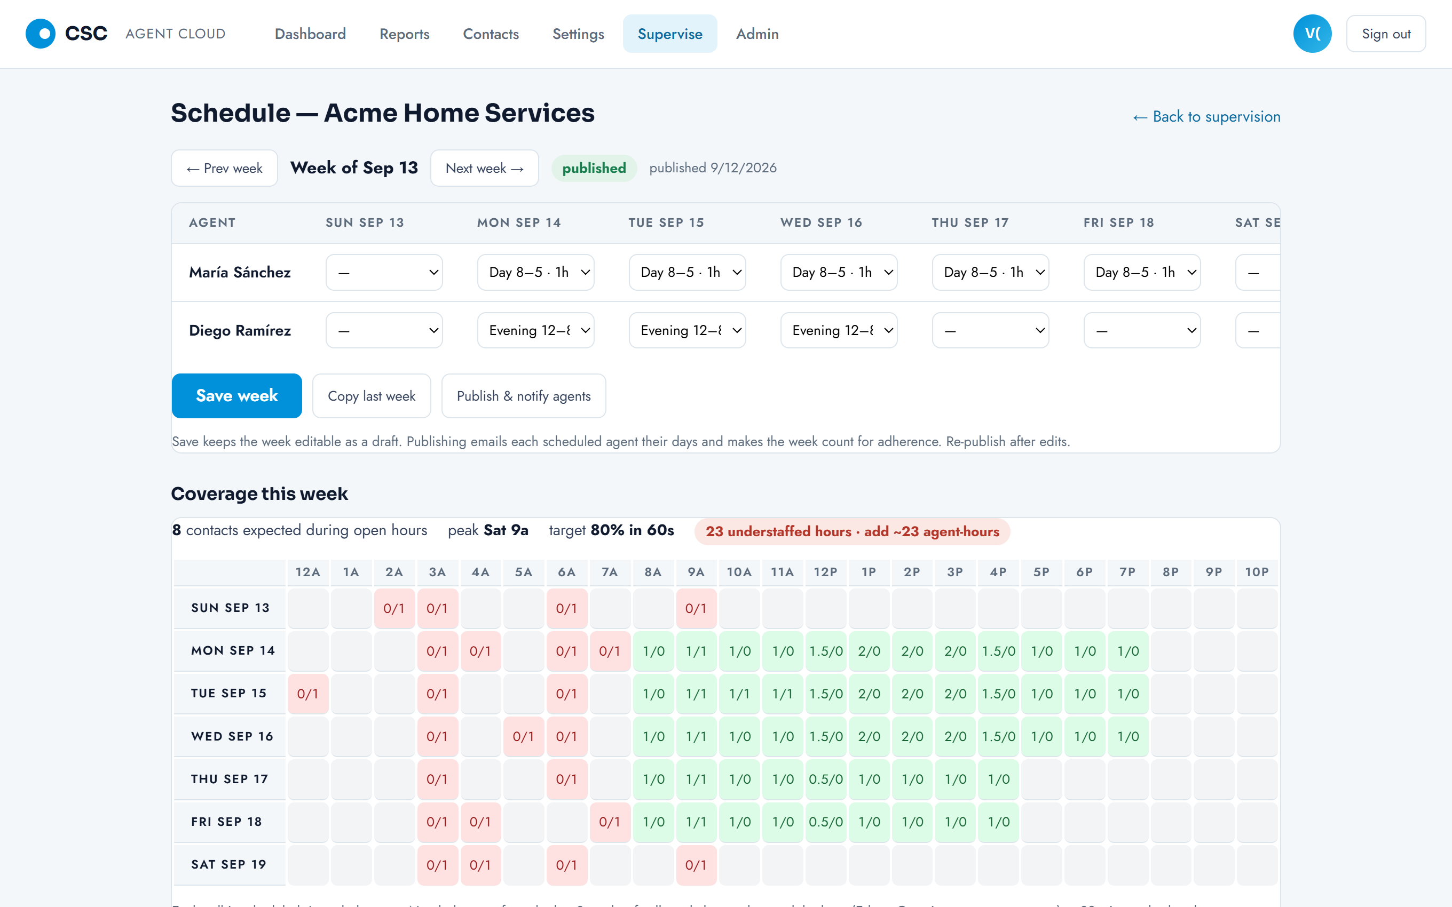The width and height of the screenshot is (1452, 907).
Task: Go to Prev week
Action: pos(224,168)
